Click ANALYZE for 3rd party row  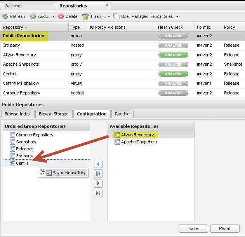pyautogui.click(x=173, y=45)
